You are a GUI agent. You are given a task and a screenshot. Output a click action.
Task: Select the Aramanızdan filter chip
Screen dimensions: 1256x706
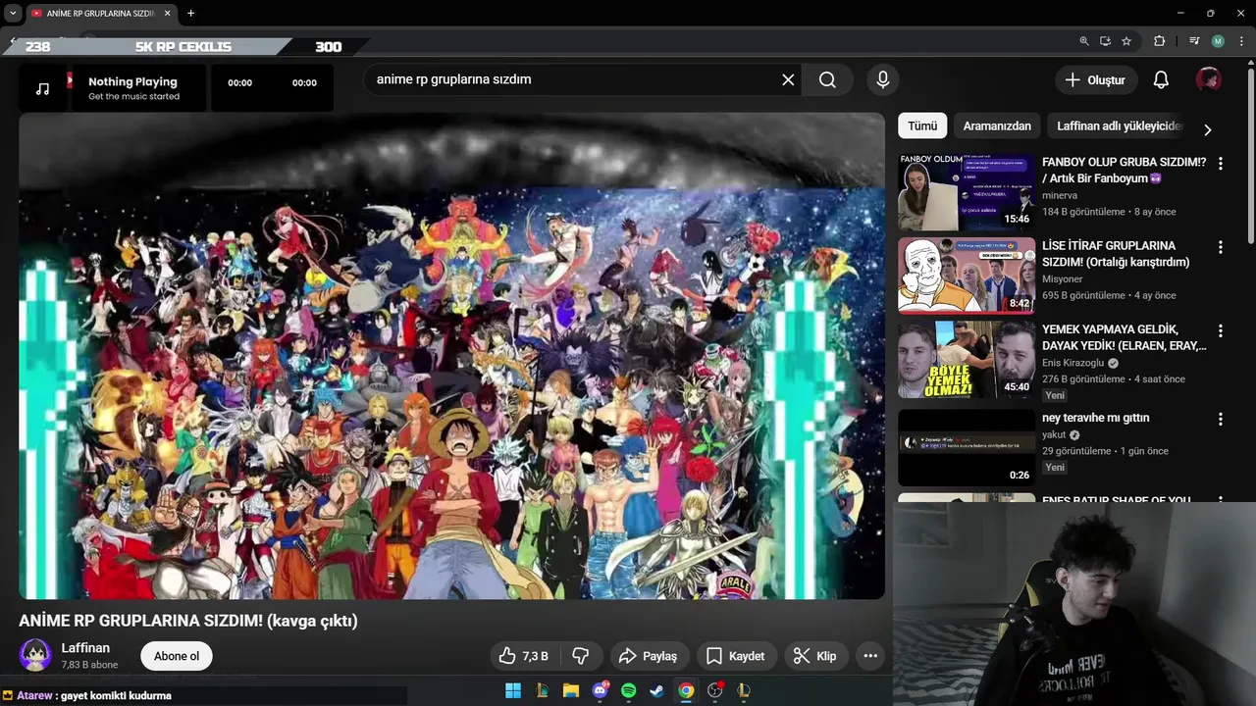click(x=997, y=126)
